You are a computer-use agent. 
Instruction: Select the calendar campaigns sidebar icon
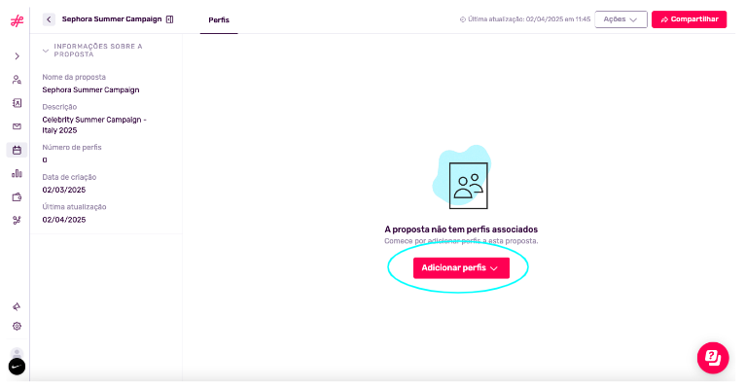(x=18, y=150)
